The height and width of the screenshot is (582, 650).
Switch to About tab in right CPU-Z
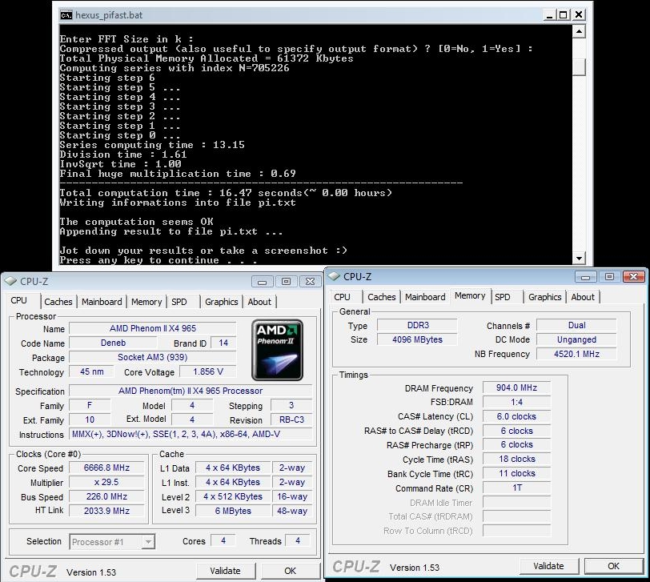[583, 297]
